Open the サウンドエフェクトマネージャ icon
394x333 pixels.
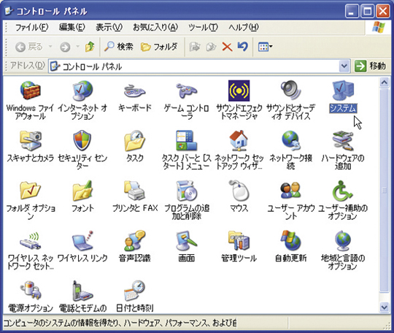pos(239,91)
